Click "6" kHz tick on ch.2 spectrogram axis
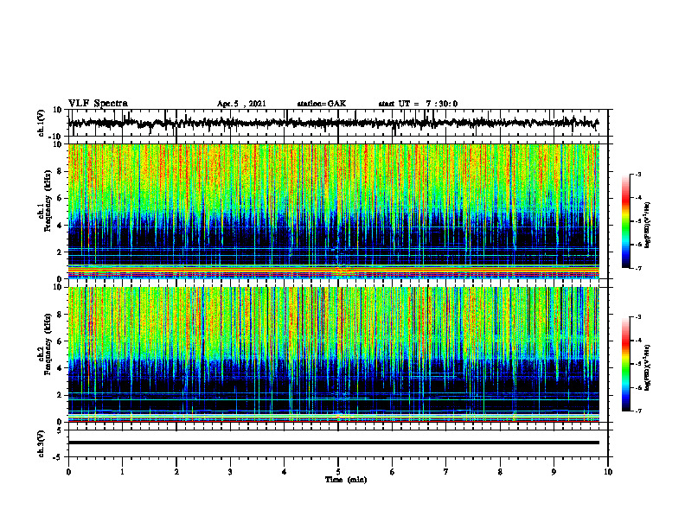Viewport: 685px width, 529px height. pos(61,341)
